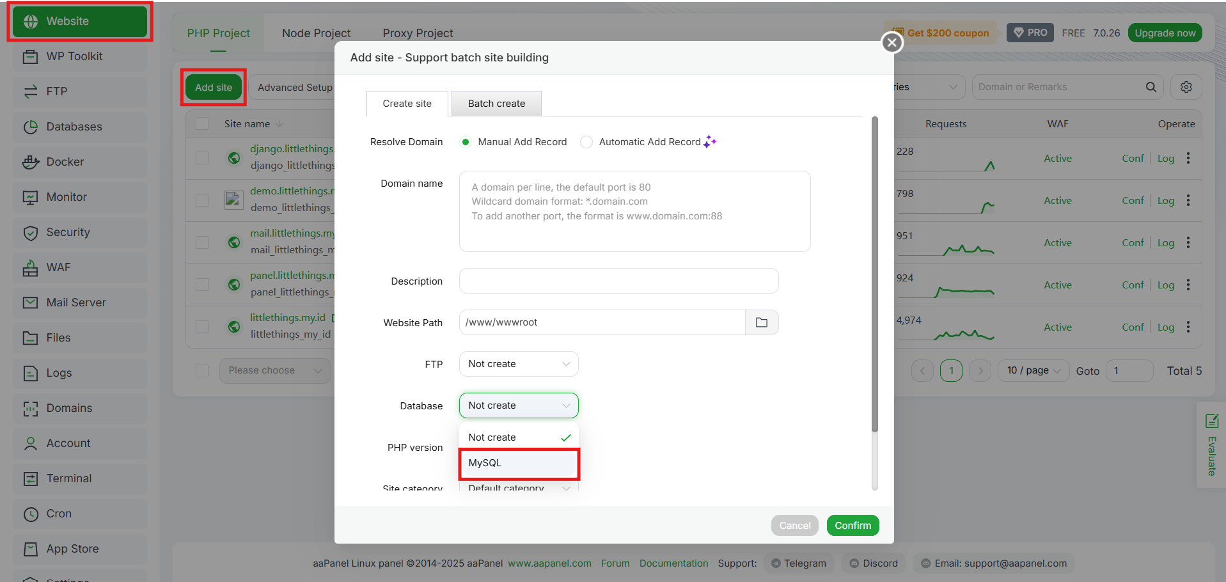
Task: Cancel the Add site dialog
Action: tap(795, 526)
